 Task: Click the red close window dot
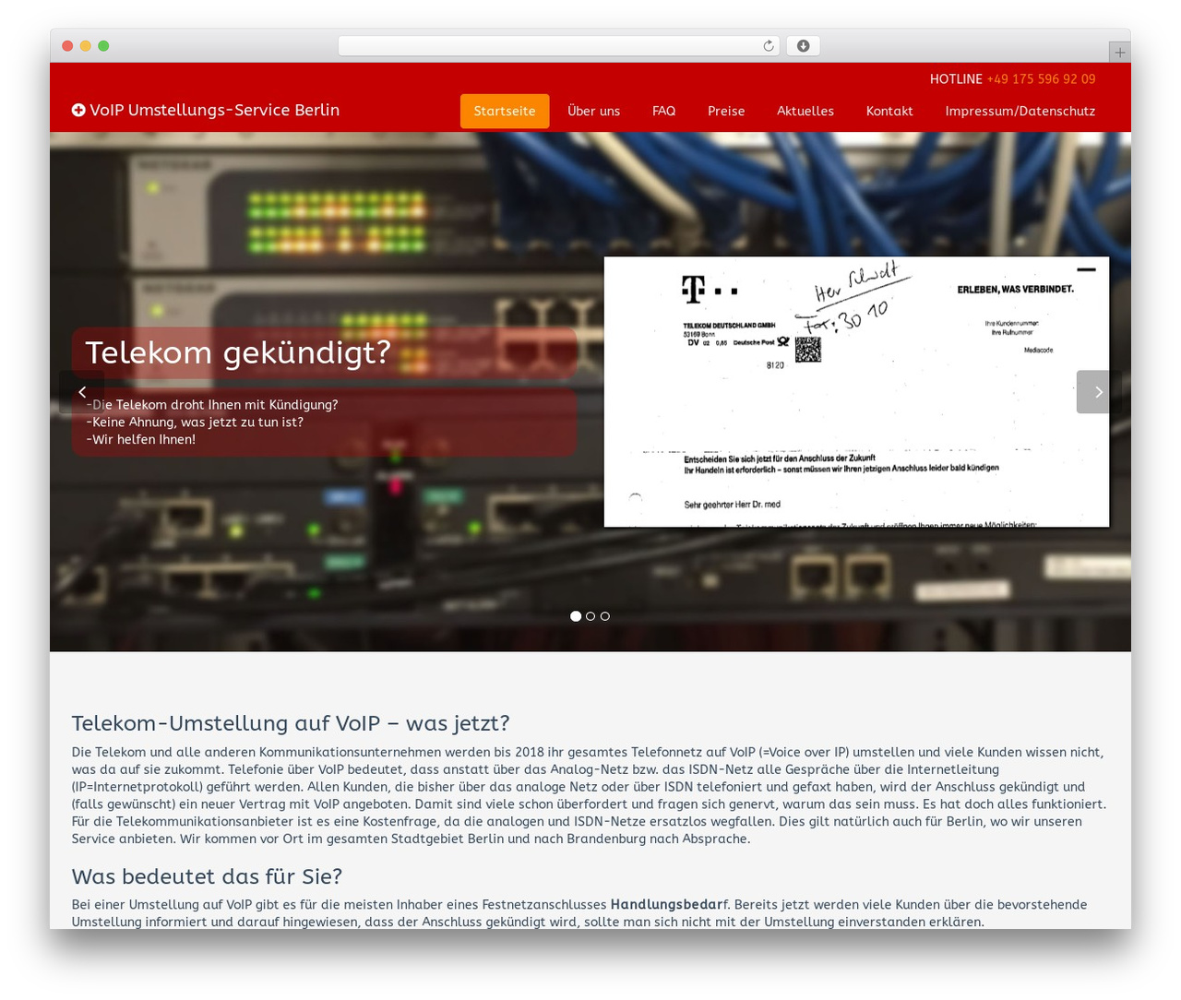point(67,46)
